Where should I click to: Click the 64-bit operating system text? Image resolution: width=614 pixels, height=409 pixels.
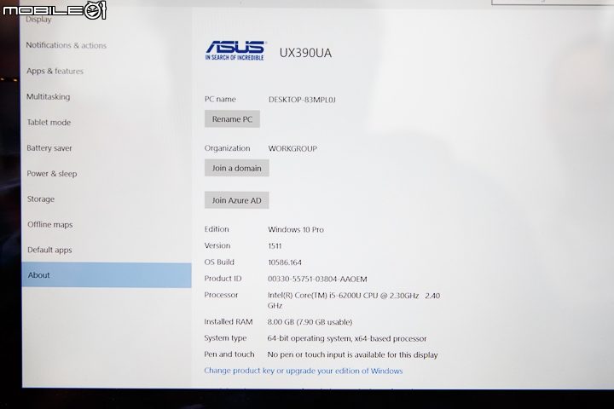tap(347, 338)
